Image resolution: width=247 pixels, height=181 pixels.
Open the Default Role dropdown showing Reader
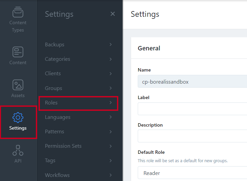[192, 173]
